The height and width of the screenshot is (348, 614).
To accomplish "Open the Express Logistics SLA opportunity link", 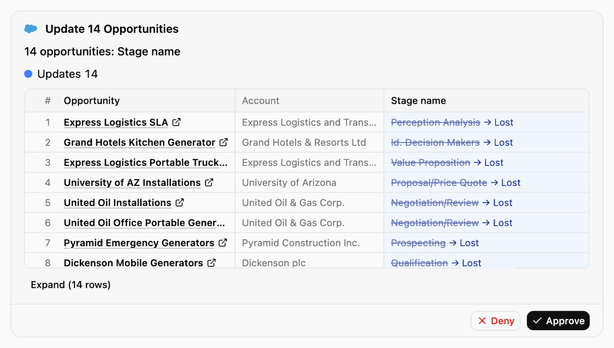I will coord(116,122).
